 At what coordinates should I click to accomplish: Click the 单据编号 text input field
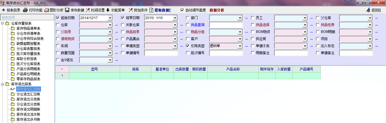coord(161,53)
